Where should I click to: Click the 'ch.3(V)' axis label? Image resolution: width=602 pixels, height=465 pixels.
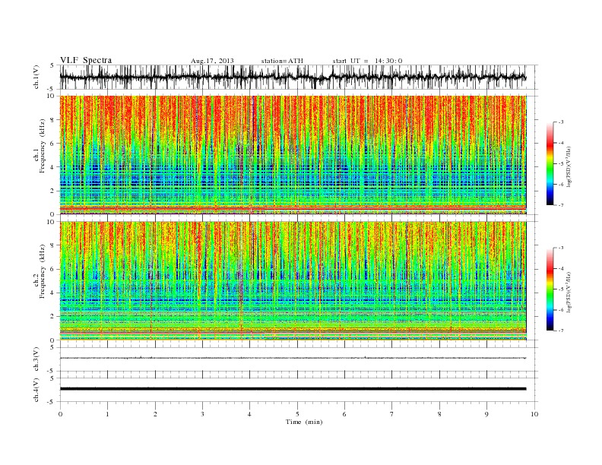36,359
